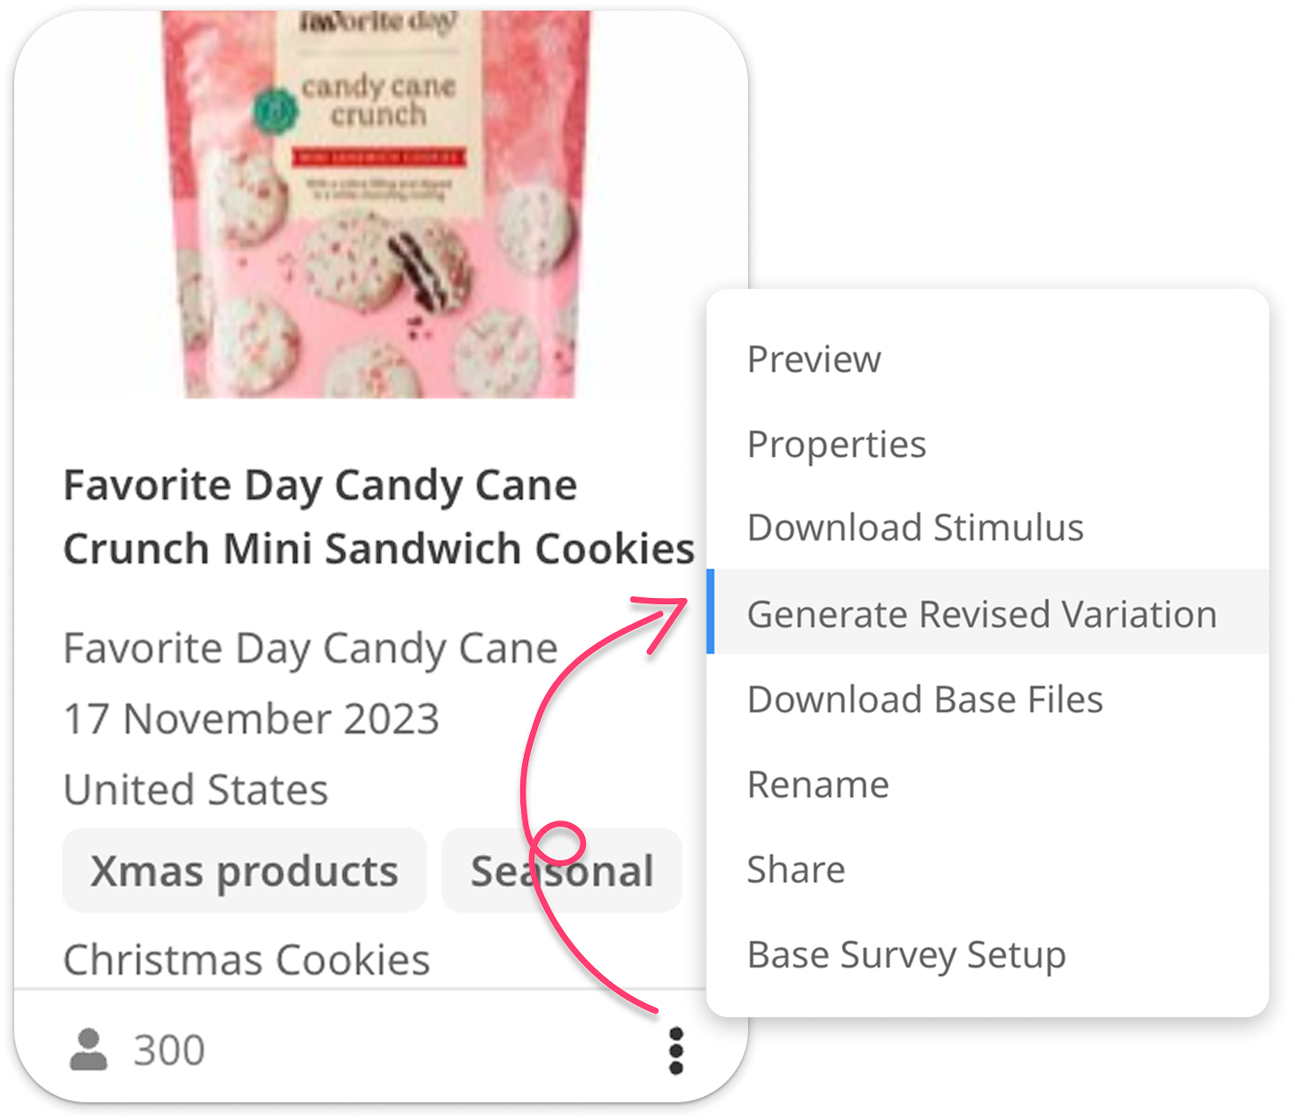The width and height of the screenshot is (1295, 1120).
Task: Click the respondents person icon
Action: click(x=88, y=1050)
